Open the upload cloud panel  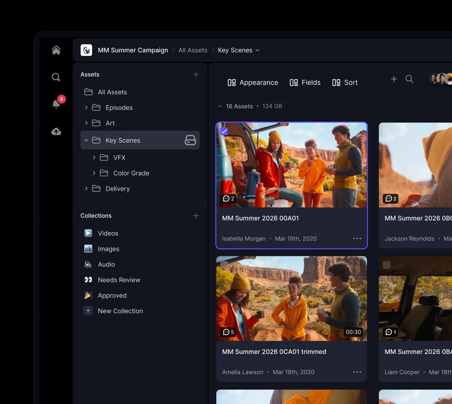tap(56, 131)
